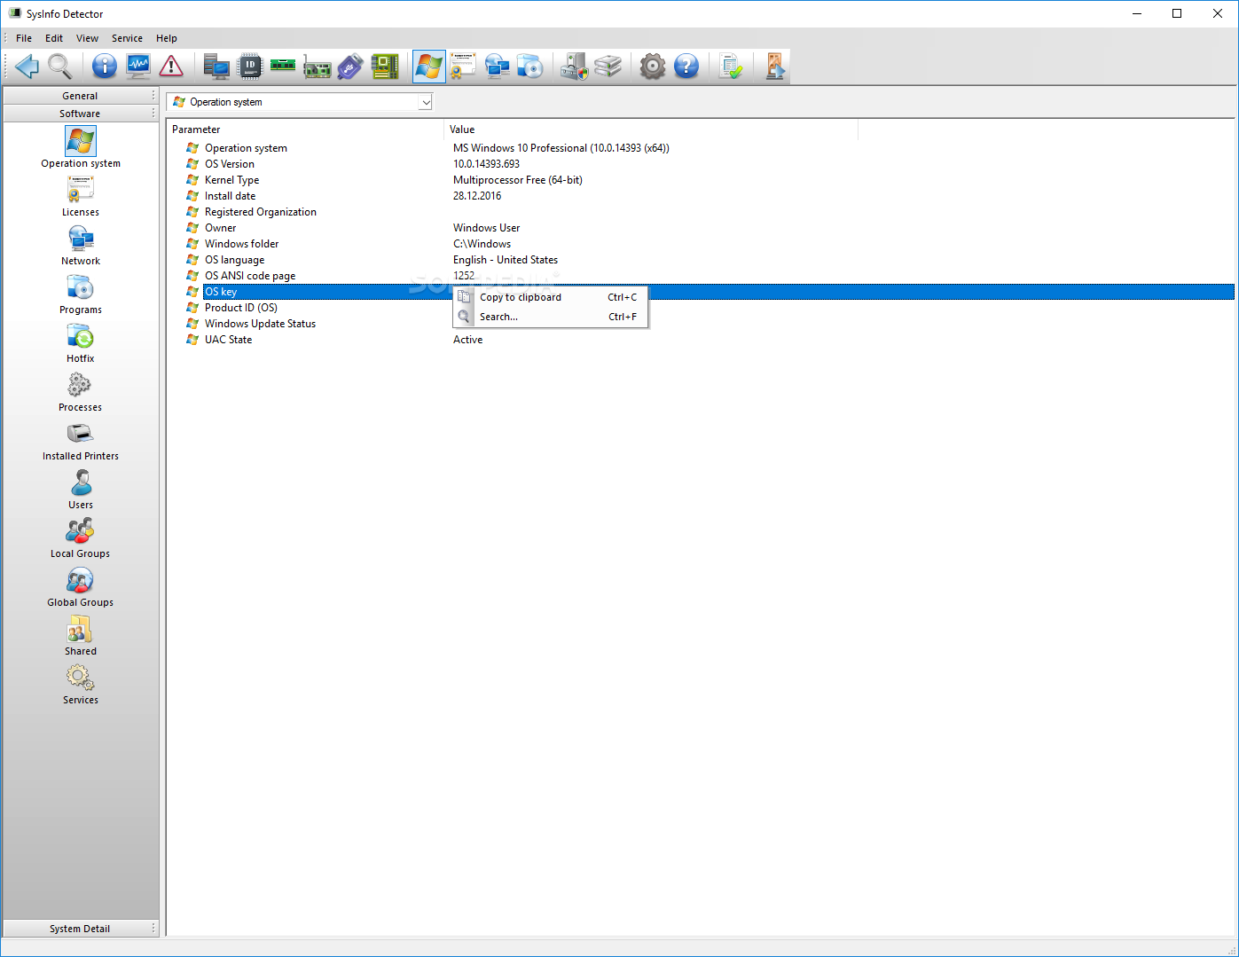This screenshot has width=1239, height=957.
Task: Open the Edit menu
Action: pyautogui.click(x=54, y=38)
